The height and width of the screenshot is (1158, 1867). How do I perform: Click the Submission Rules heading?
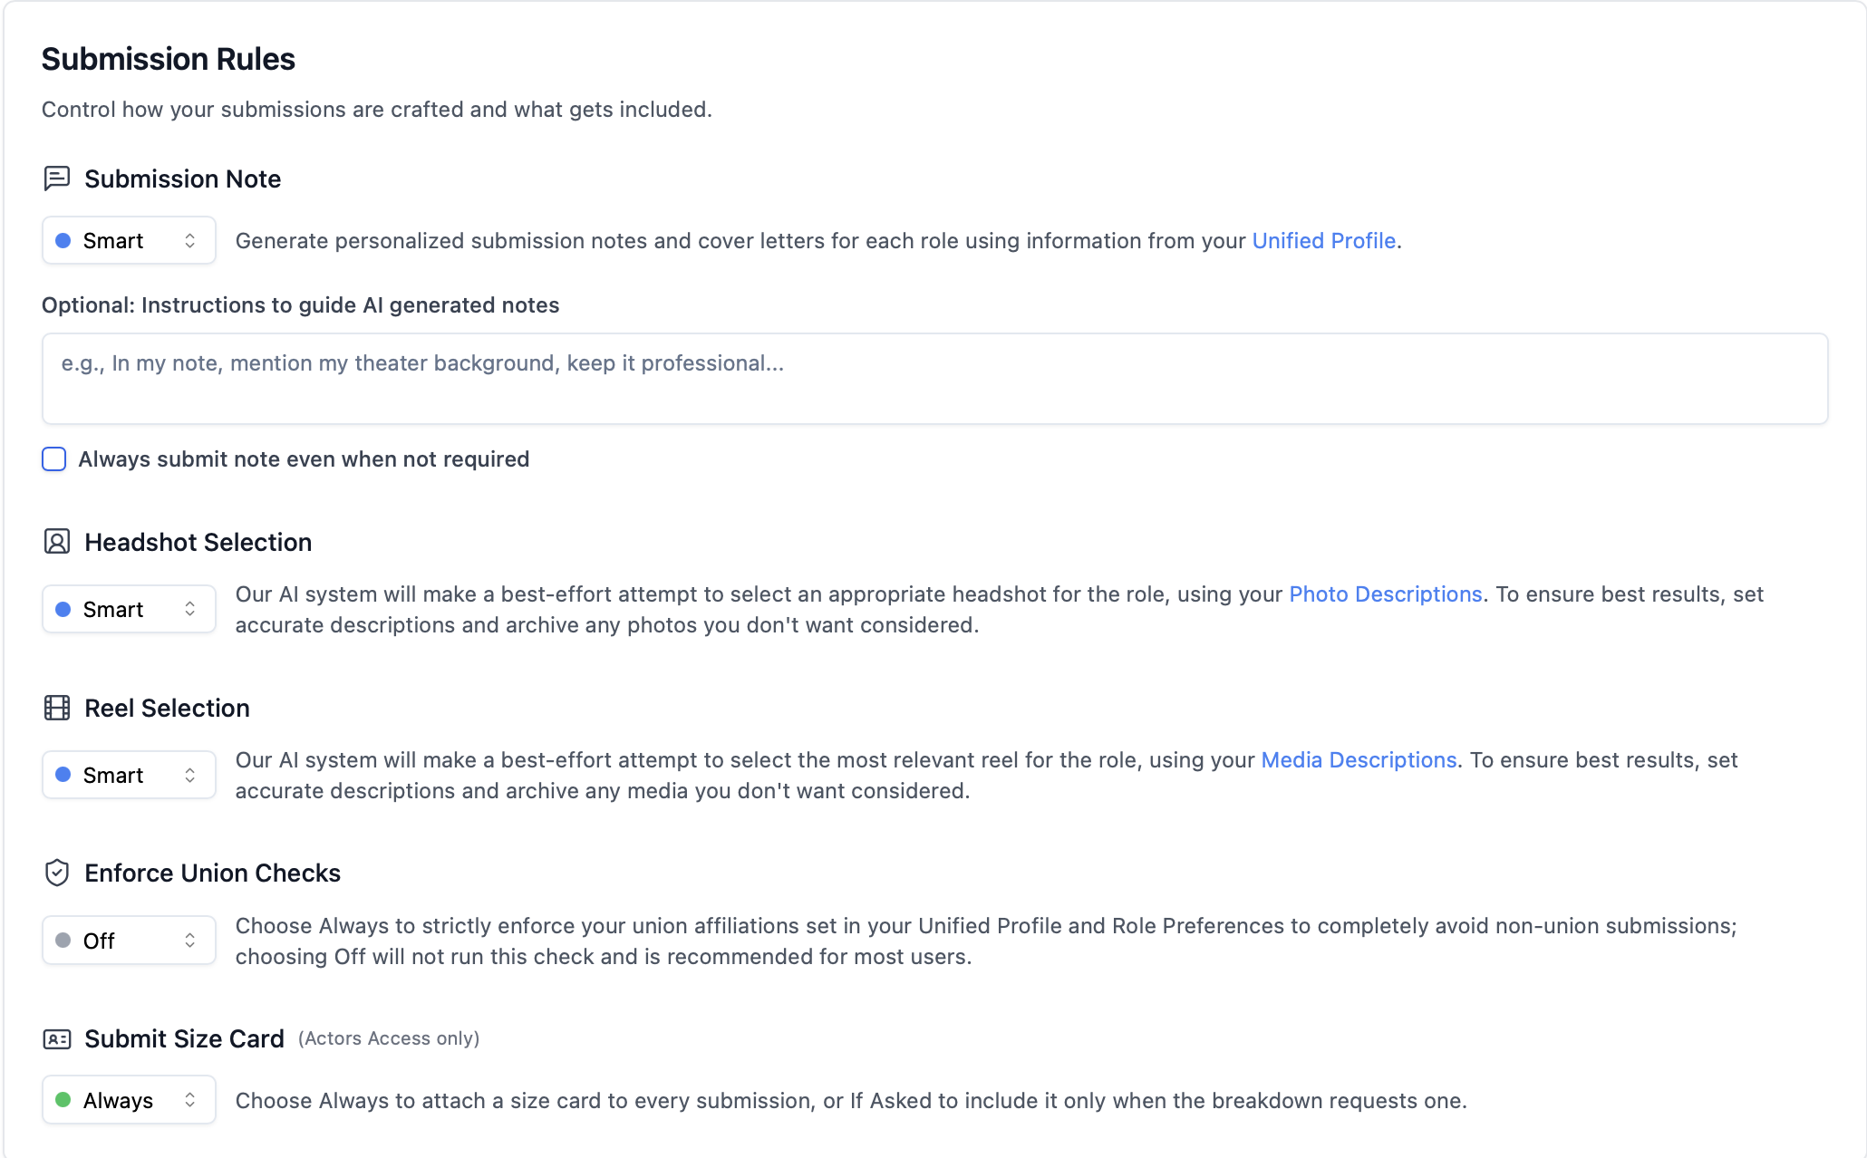(169, 59)
